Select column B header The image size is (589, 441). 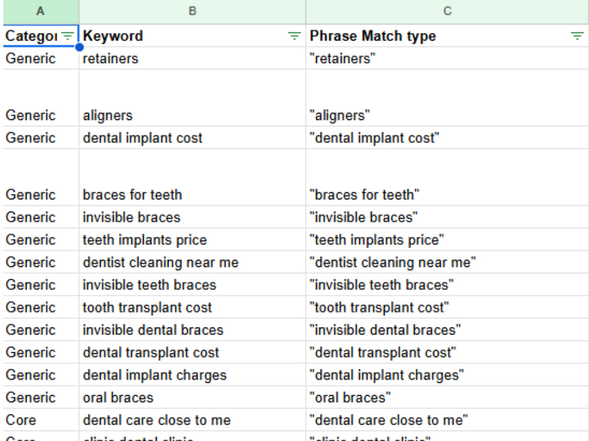pyautogui.click(x=193, y=11)
